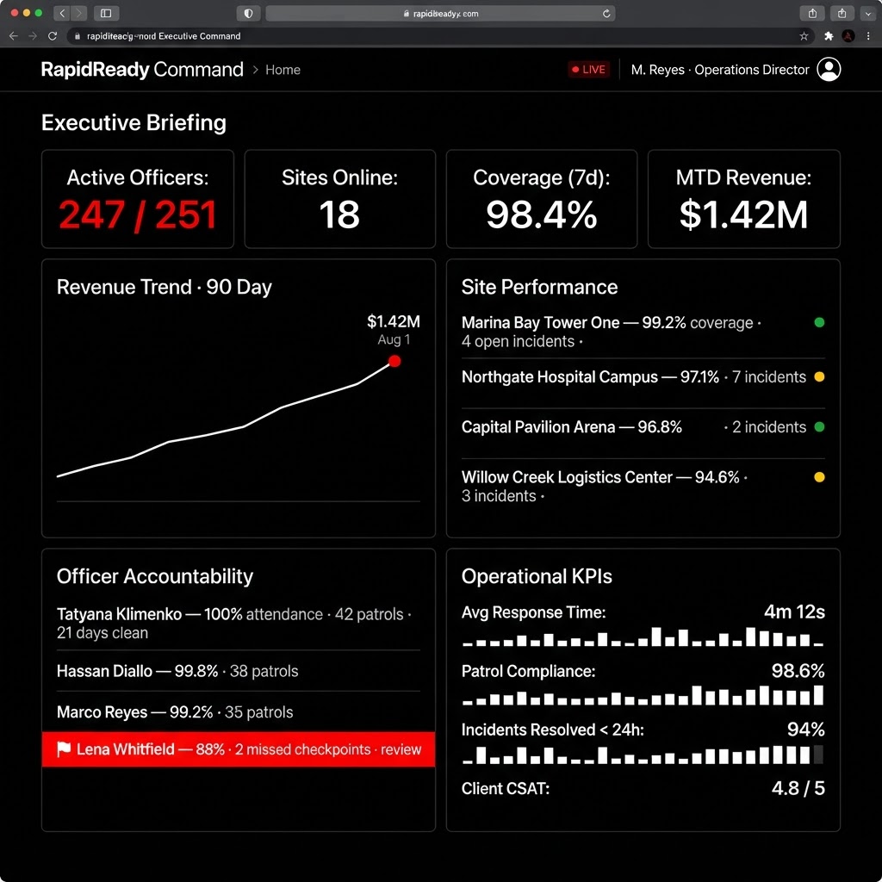Click the Executive Briefing page title

134,122
